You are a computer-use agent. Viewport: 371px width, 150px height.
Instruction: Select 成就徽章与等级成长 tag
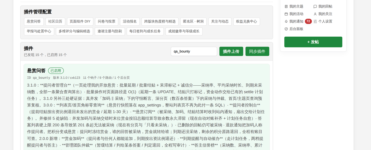click(184, 31)
